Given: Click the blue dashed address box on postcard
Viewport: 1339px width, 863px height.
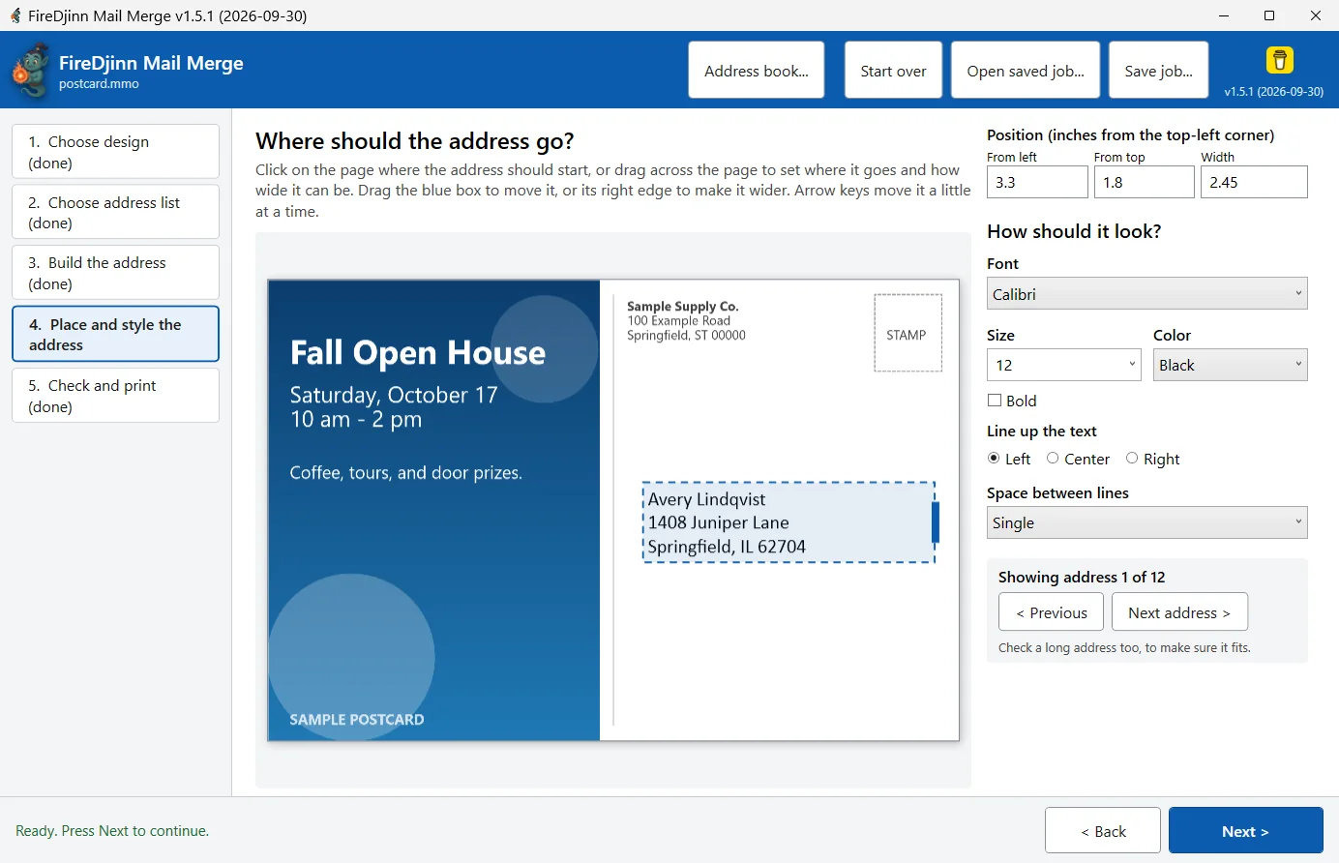Looking at the screenshot, I should pyautogui.click(x=789, y=522).
